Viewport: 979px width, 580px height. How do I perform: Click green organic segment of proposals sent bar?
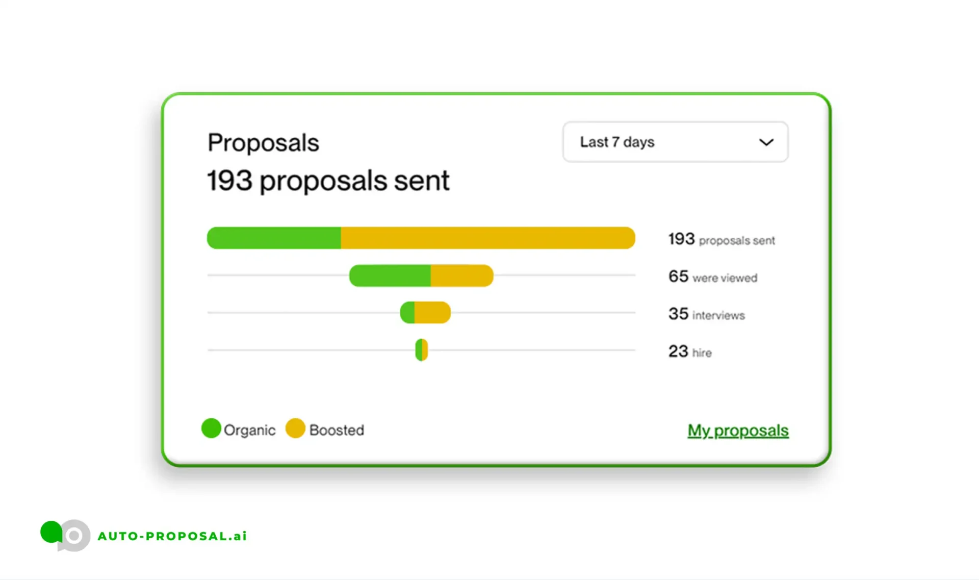(274, 238)
